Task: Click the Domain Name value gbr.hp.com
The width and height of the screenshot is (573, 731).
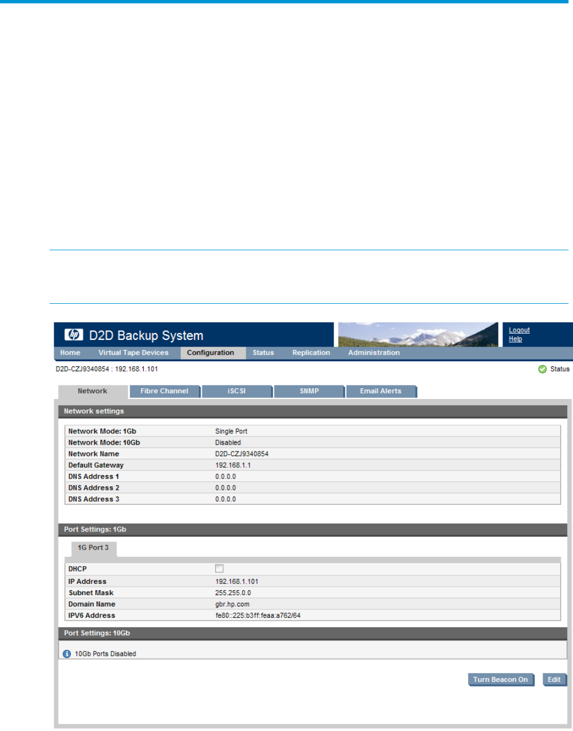Action: pos(232,604)
